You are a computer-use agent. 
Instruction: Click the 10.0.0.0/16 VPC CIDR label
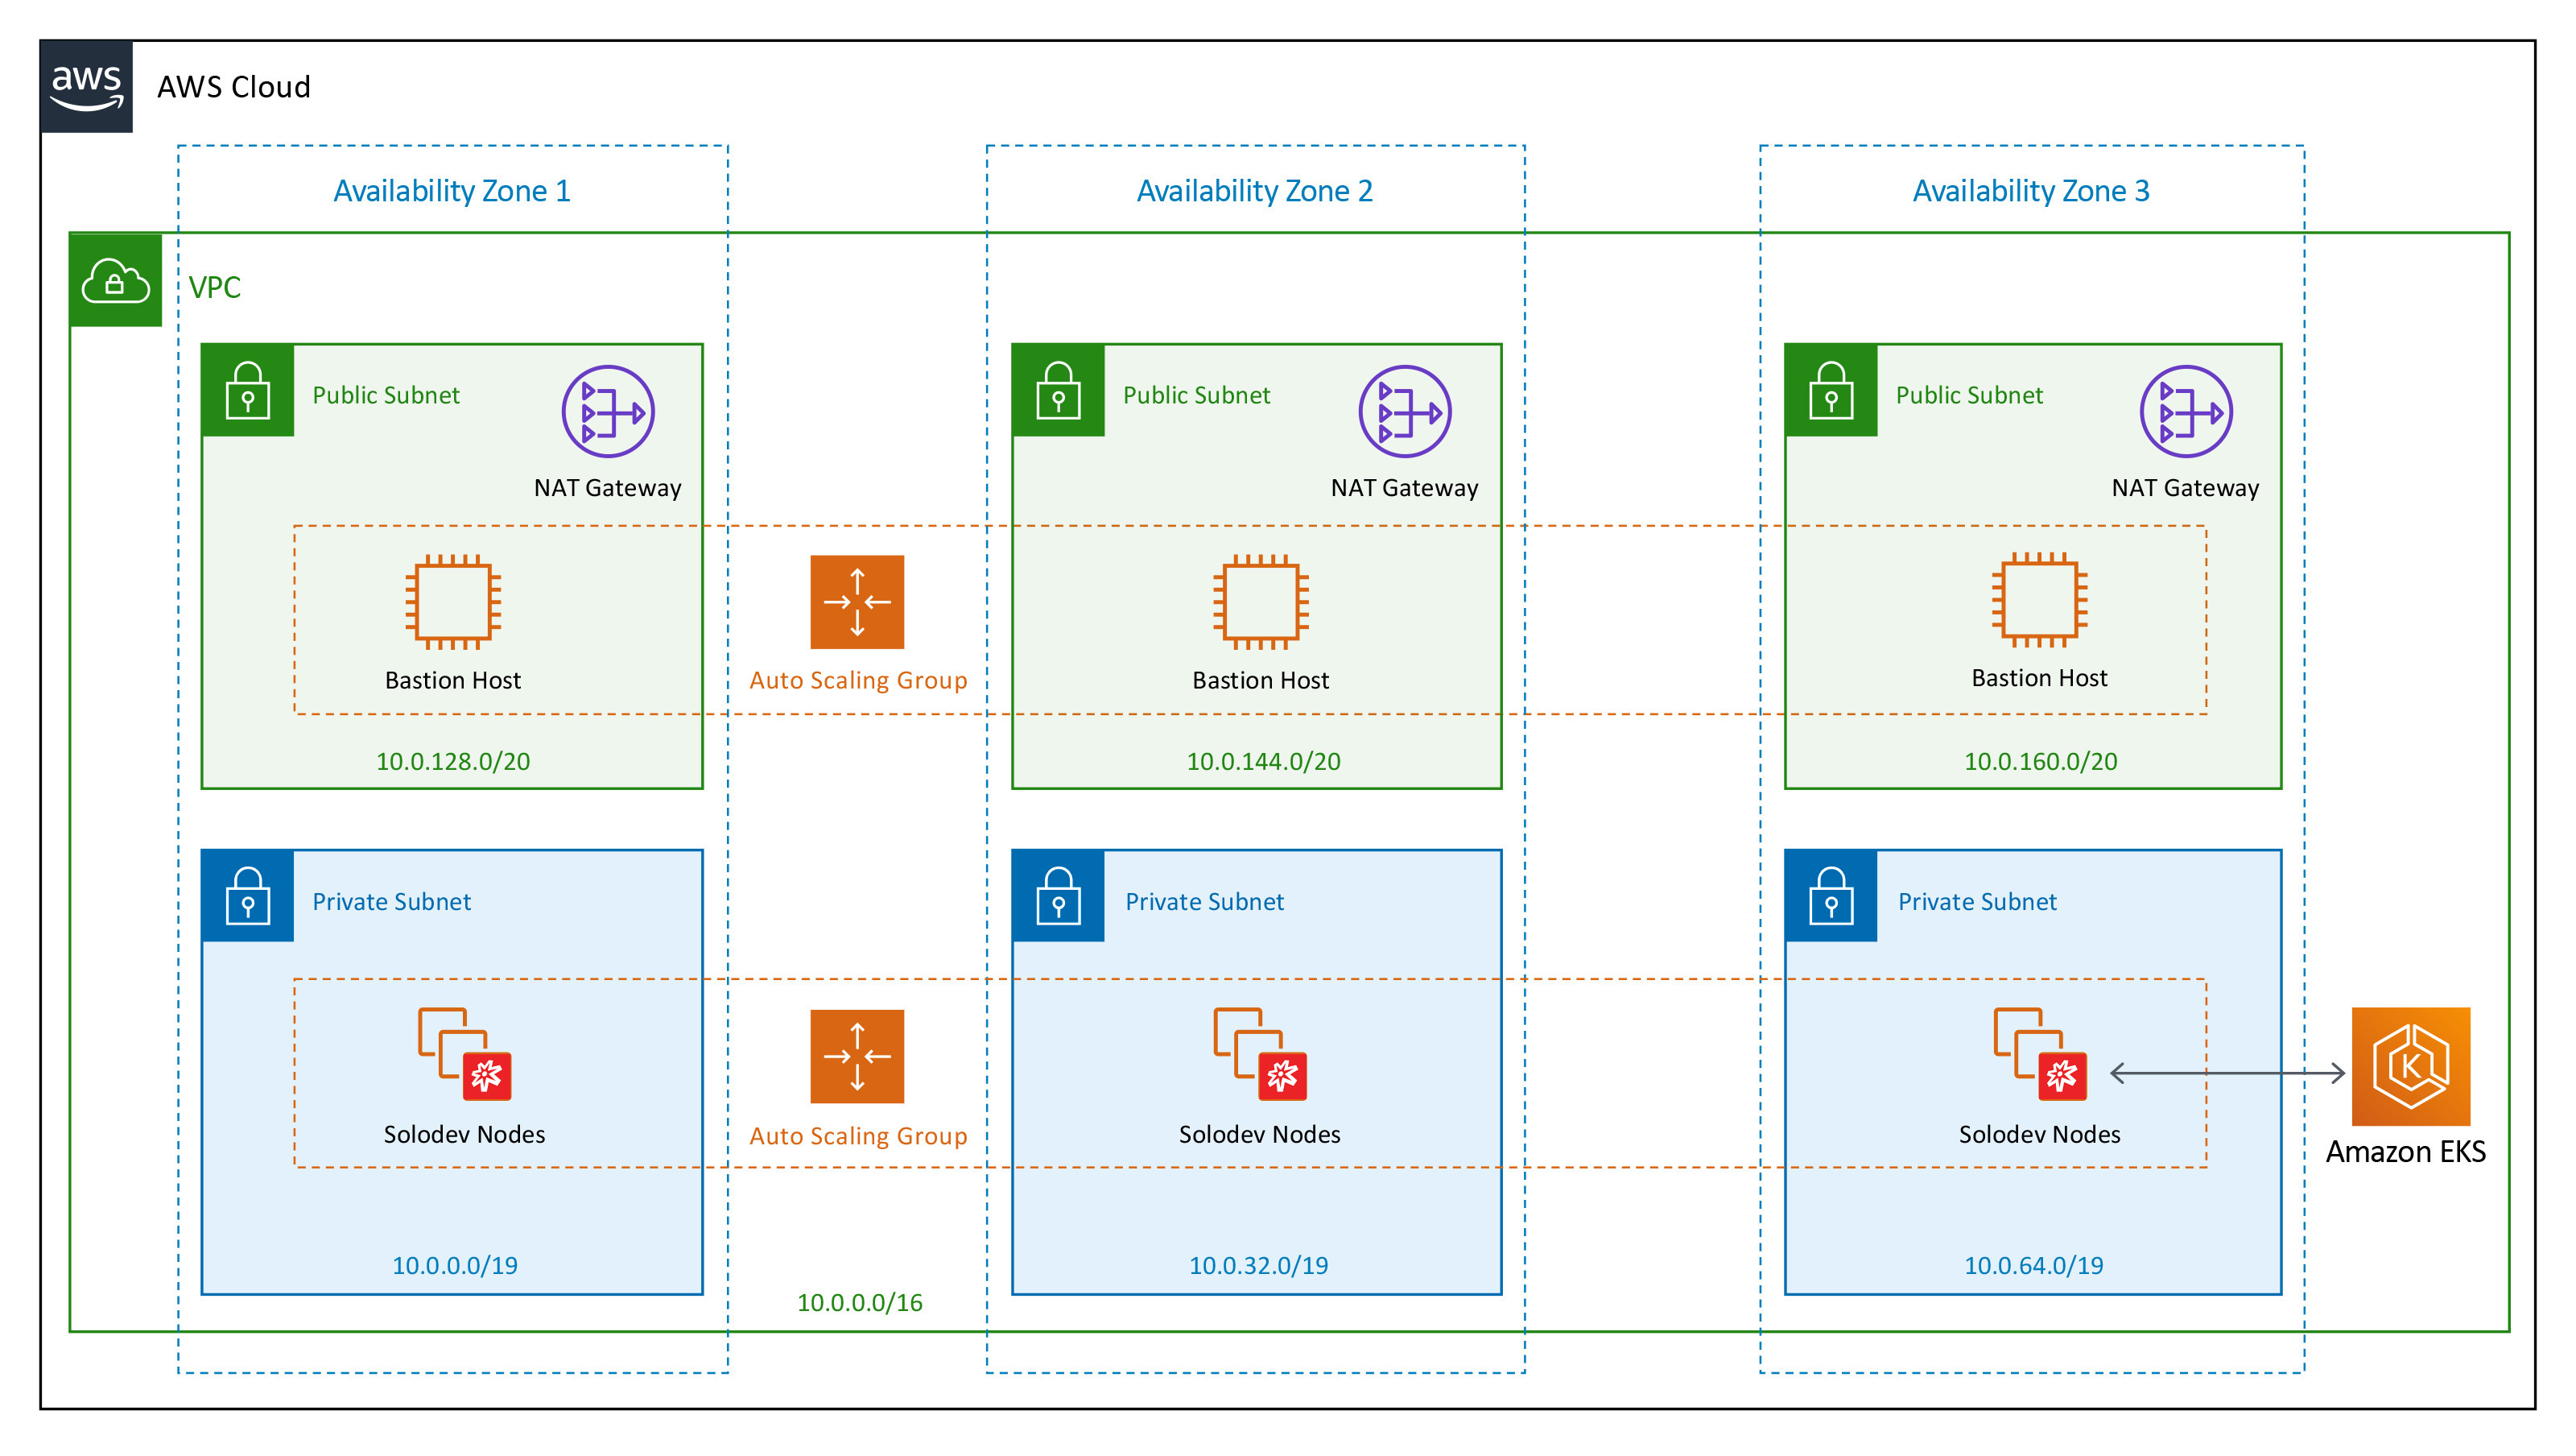859,1303
